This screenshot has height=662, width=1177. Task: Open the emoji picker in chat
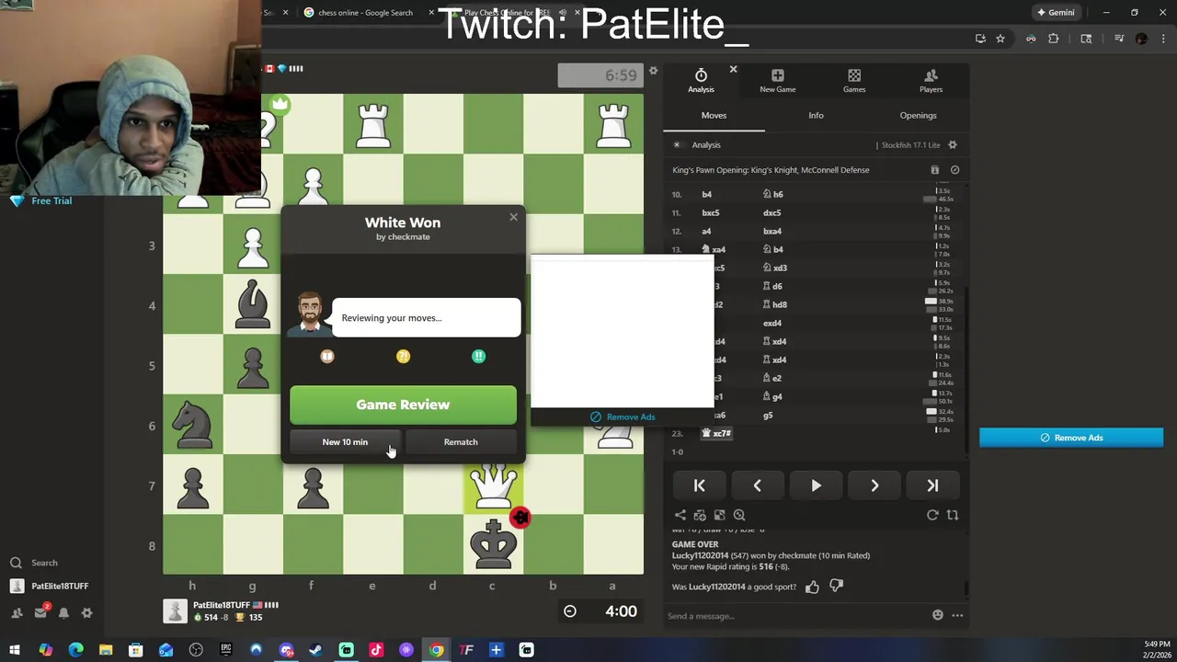938,615
